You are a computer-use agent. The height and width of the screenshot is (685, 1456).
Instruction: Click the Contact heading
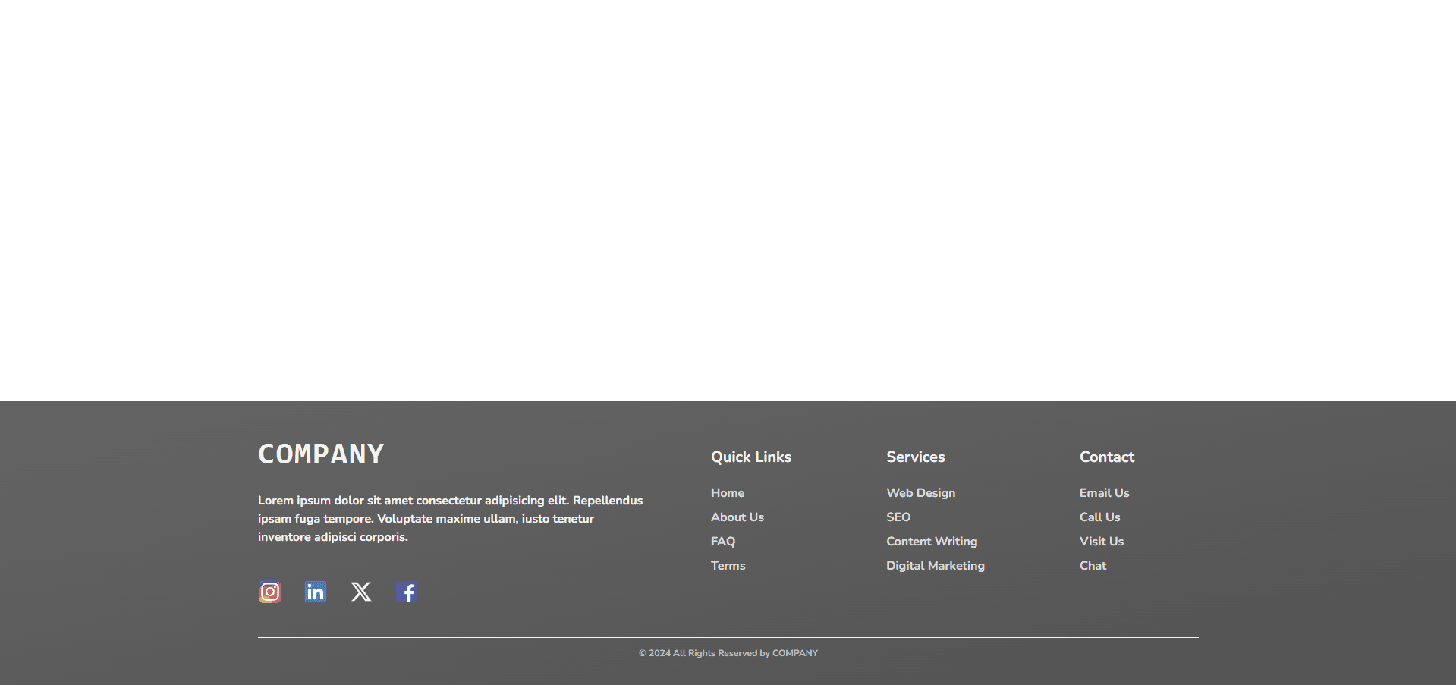tap(1107, 457)
